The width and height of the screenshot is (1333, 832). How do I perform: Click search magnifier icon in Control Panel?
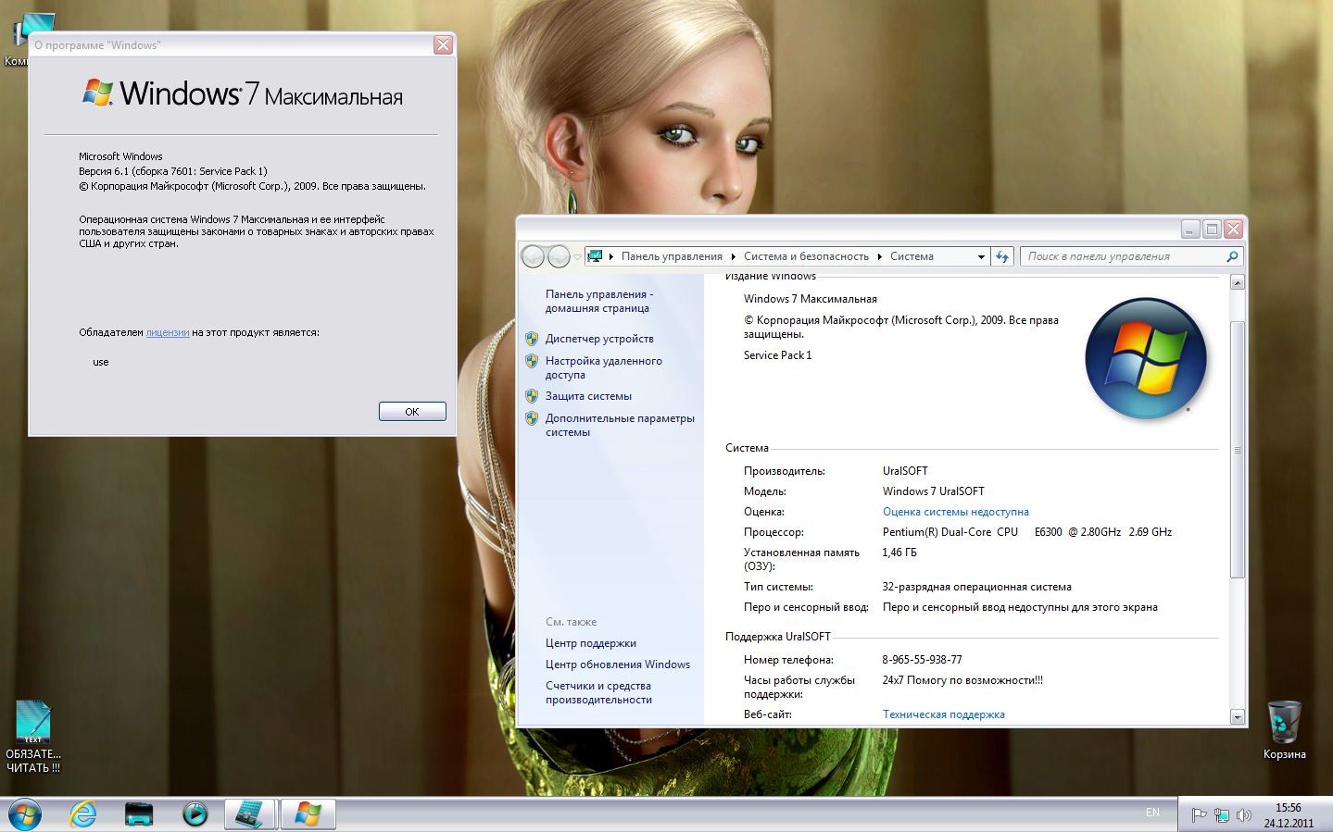click(x=1232, y=256)
